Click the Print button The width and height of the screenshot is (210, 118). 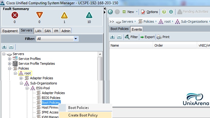[x=163, y=37]
